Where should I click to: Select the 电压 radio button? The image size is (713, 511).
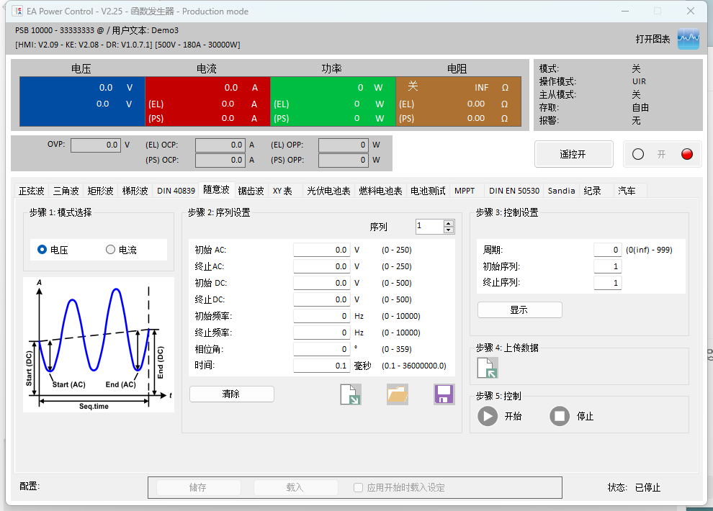(42, 249)
